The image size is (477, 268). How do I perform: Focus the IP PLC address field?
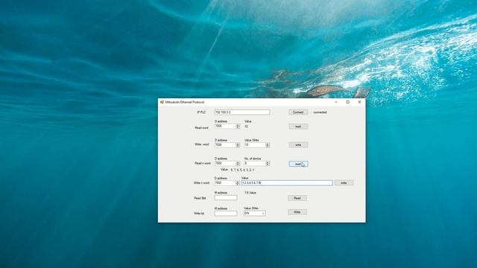242,112
